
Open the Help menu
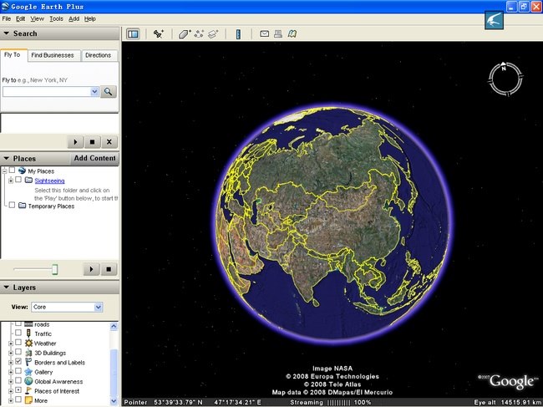[90, 18]
